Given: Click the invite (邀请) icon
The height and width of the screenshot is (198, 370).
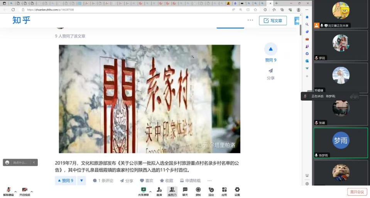Looking at the screenshot, I should coord(159,191).
